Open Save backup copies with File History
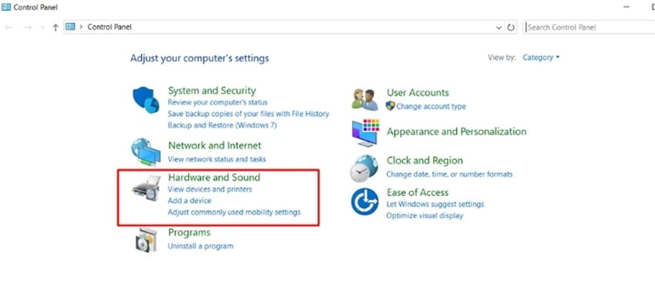This screenshot has height=293, width=655. tap(248, 114)
